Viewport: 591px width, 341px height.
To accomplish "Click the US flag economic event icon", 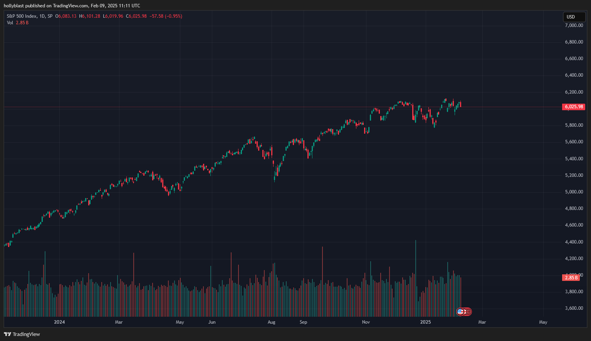I will [x=460, y=312].
